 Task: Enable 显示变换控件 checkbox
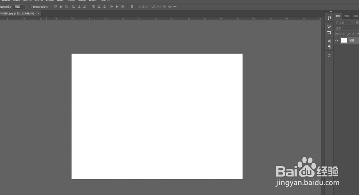(x=30, y=6)
